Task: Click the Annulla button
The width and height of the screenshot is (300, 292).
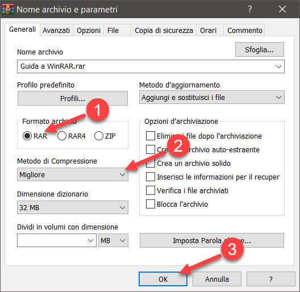Action: 217,279
